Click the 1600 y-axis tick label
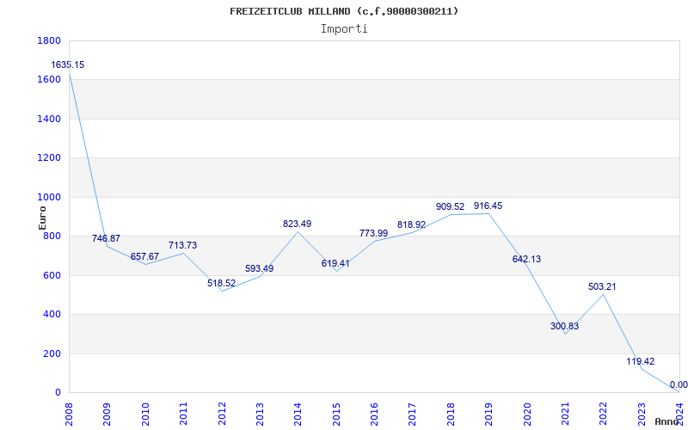 49,80
